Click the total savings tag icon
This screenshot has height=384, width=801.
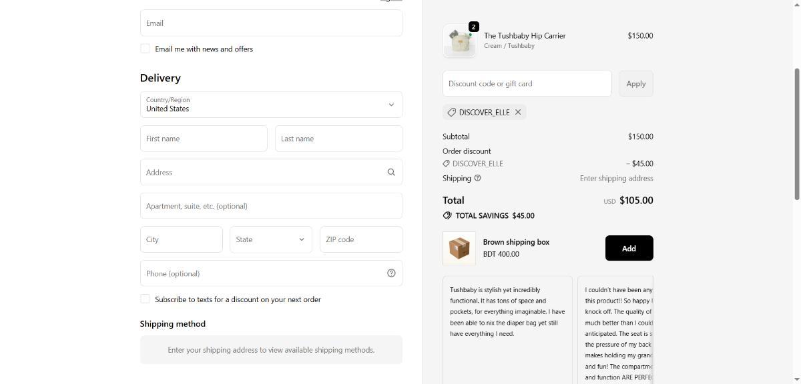pos(447,215)
